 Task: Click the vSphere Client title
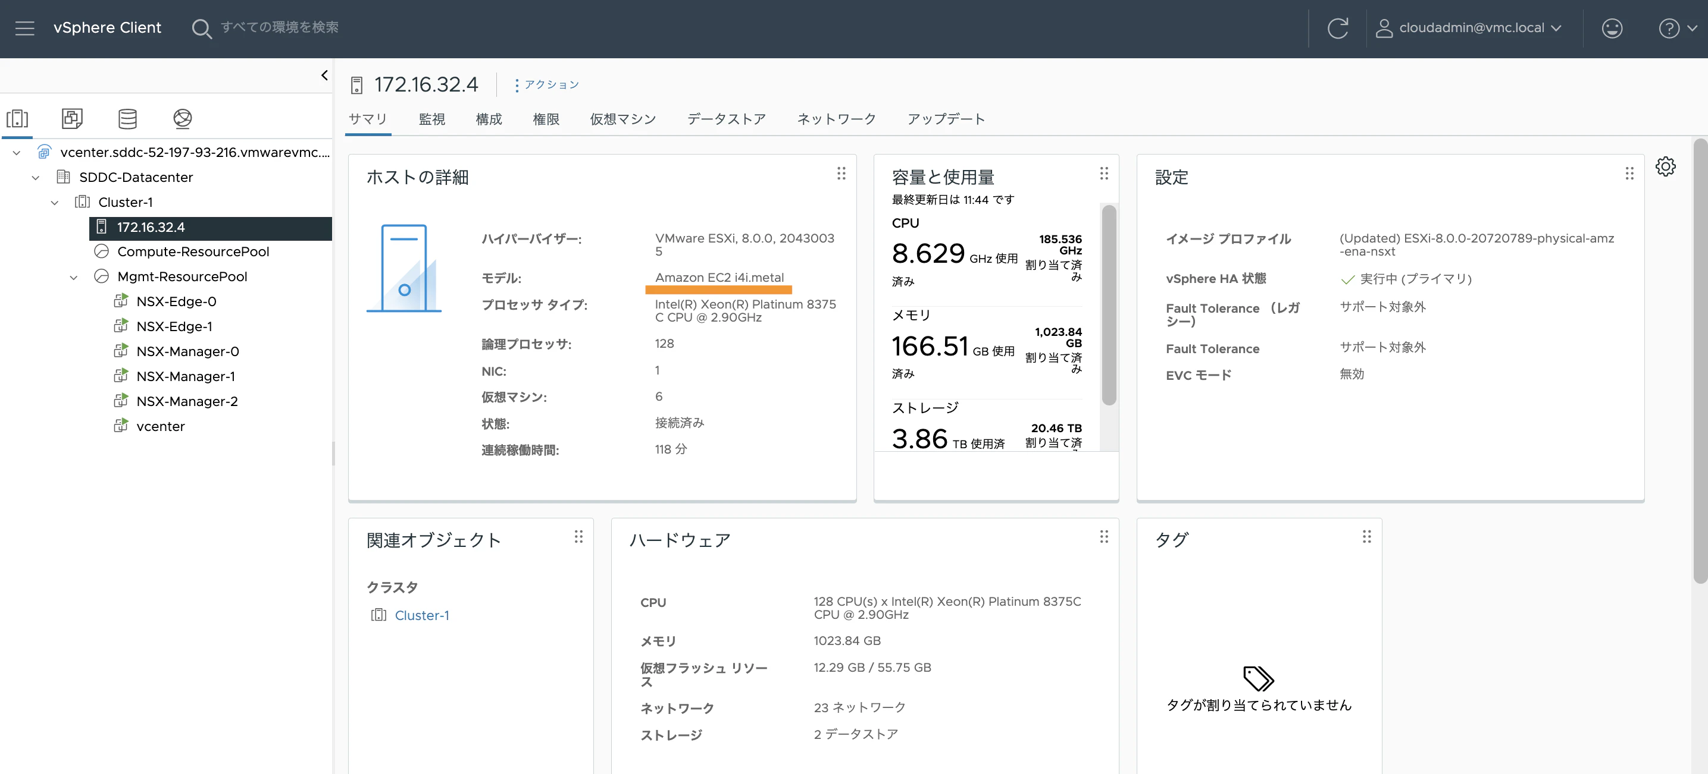tap(107, 28)
